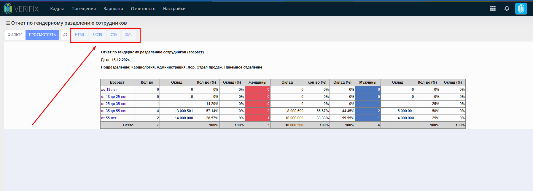This screenshot has height=191, width=533.
Task: Click the 55.55% women salary share
Action: pyautogui.click(x=342, y=118)
